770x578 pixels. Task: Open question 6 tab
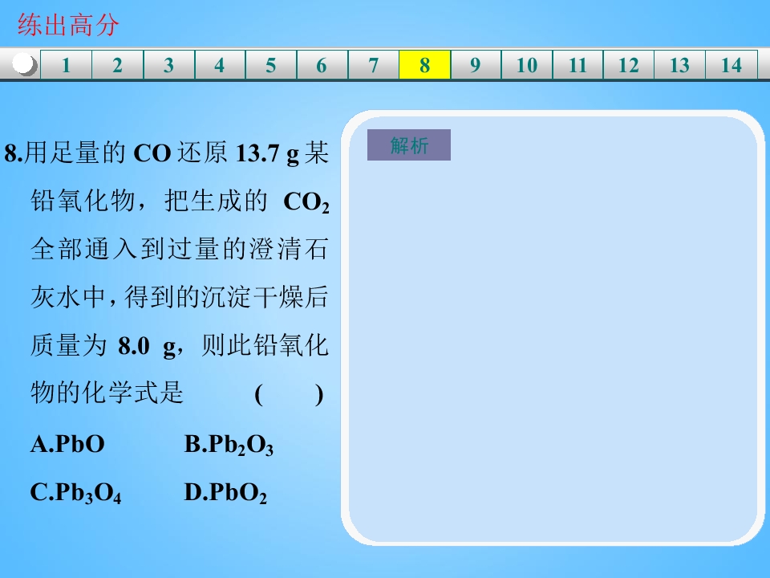pos(322,65)
